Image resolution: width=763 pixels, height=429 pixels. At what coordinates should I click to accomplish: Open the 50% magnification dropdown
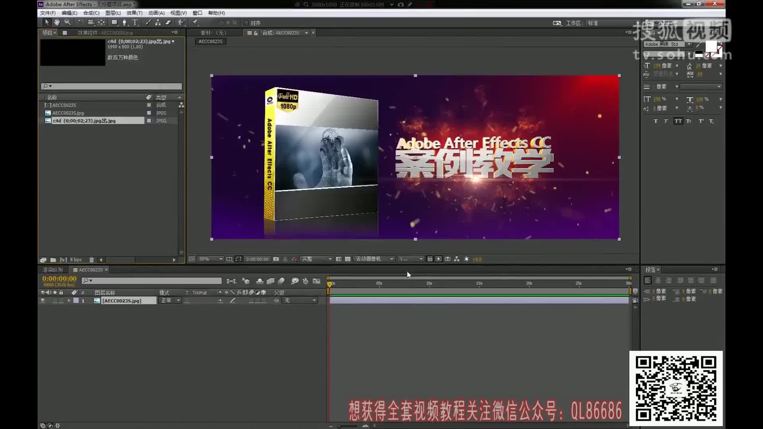[x=210, y=259]
